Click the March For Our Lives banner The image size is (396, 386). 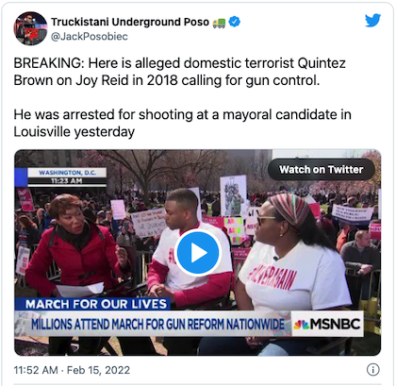93,304
